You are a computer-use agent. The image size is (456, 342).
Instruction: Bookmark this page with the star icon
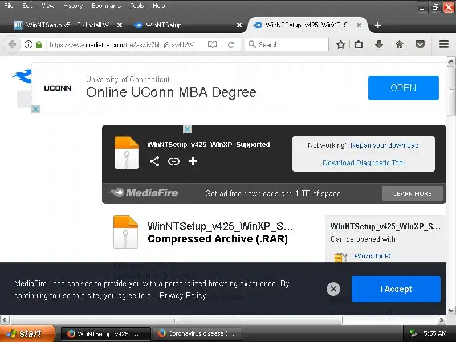340,44
